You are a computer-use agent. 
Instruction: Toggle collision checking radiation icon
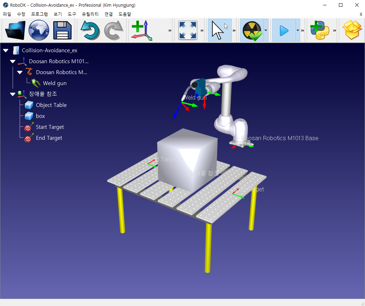[x=252, y=30]
